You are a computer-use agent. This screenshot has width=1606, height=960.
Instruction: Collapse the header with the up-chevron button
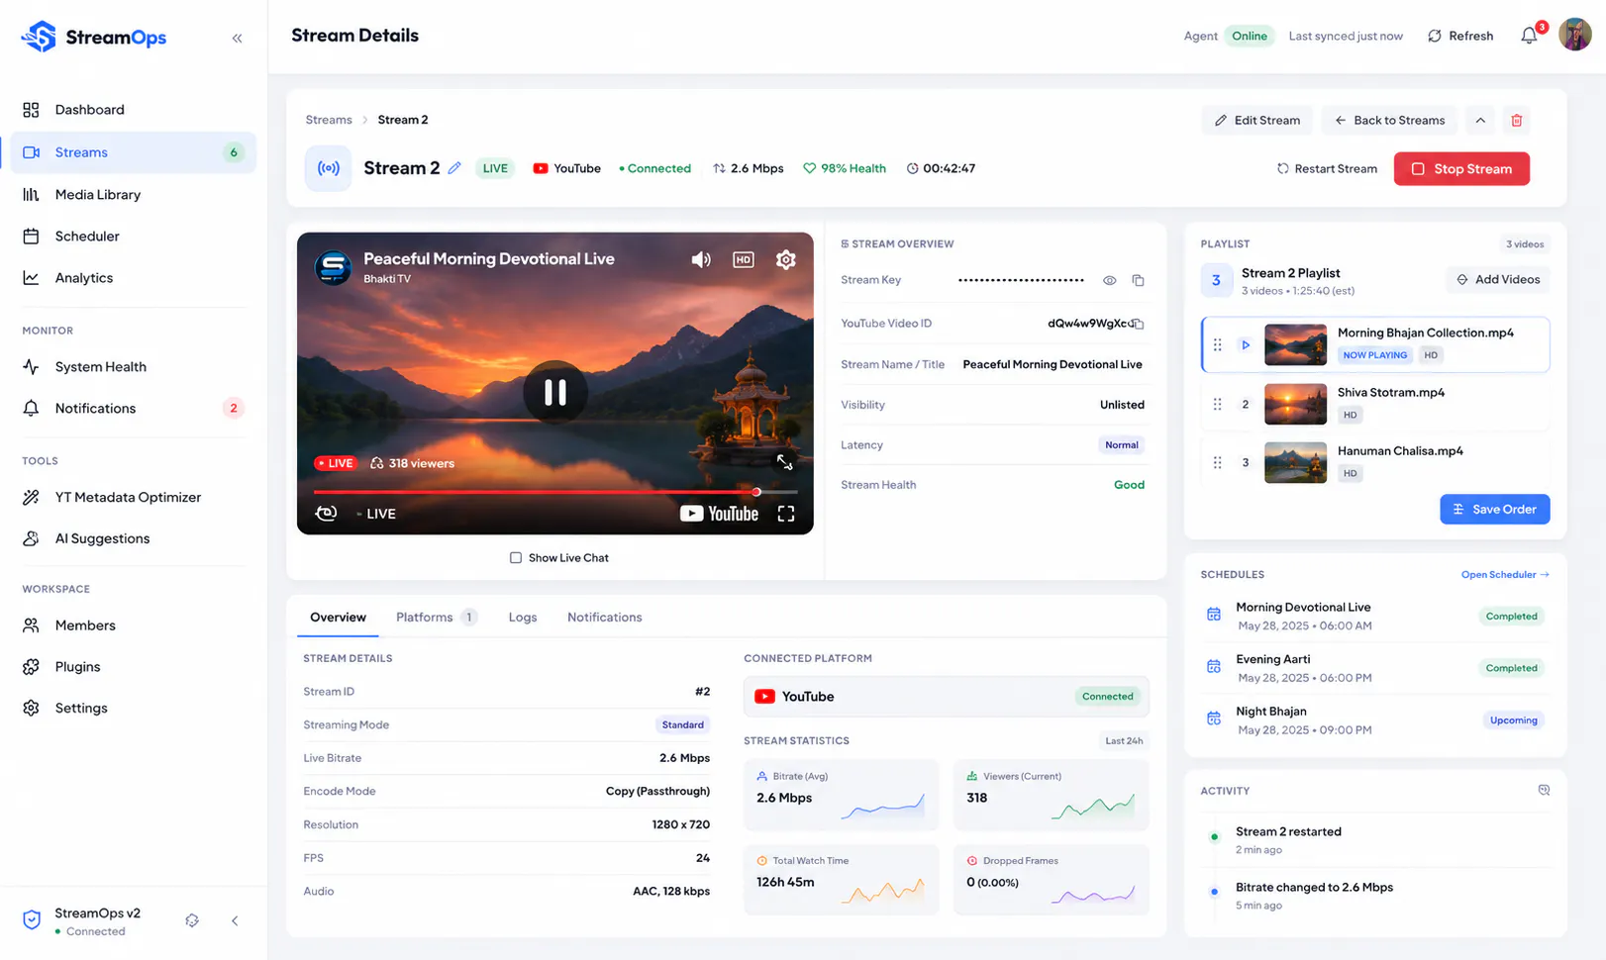[1480, 121]
